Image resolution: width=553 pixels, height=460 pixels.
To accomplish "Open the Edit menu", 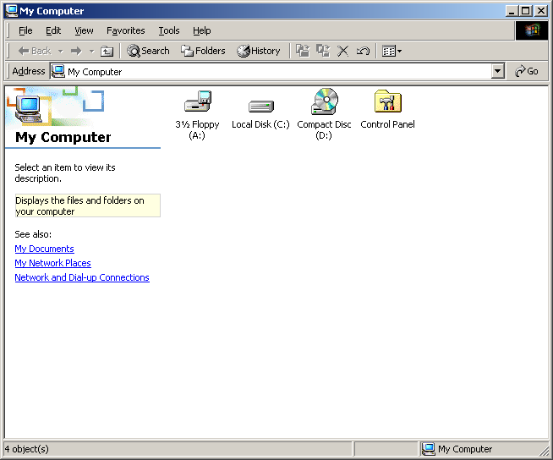I will [x=53, y=30].
